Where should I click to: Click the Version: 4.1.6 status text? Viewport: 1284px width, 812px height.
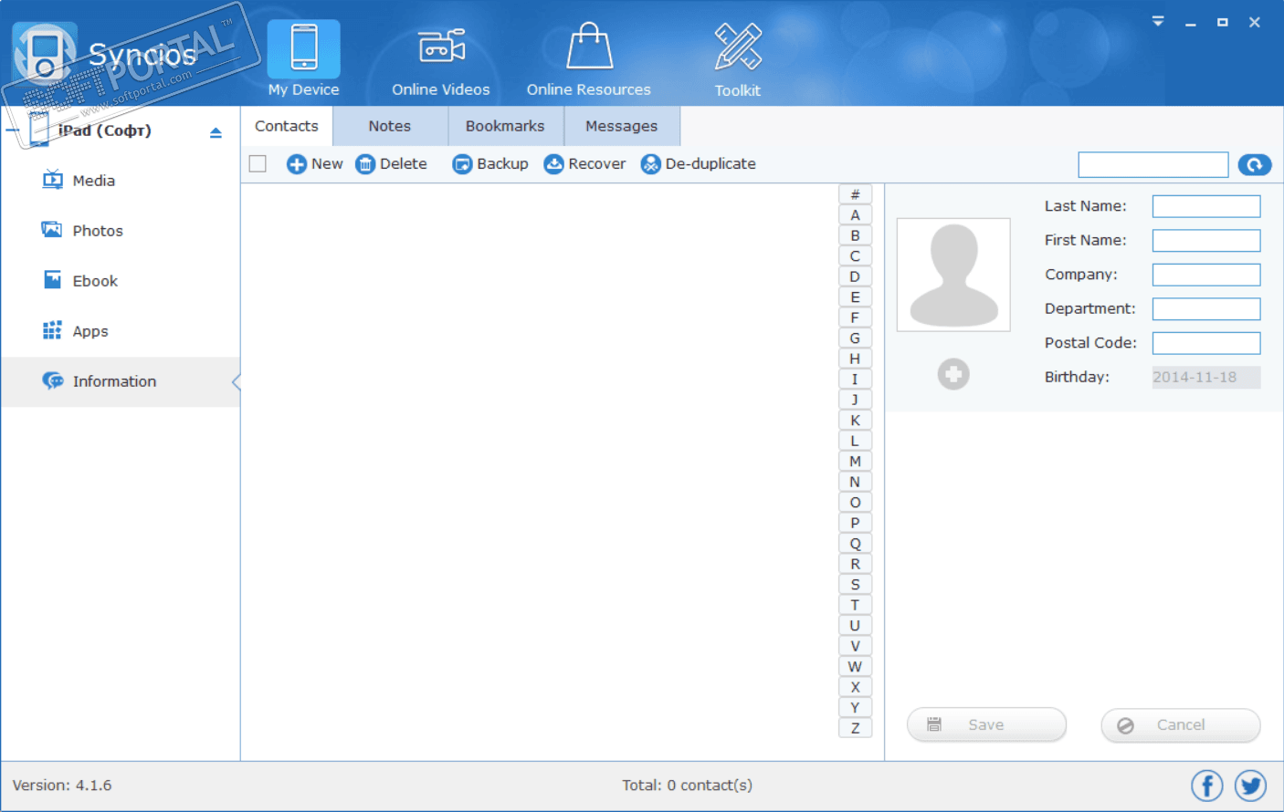tap(62, 786)
